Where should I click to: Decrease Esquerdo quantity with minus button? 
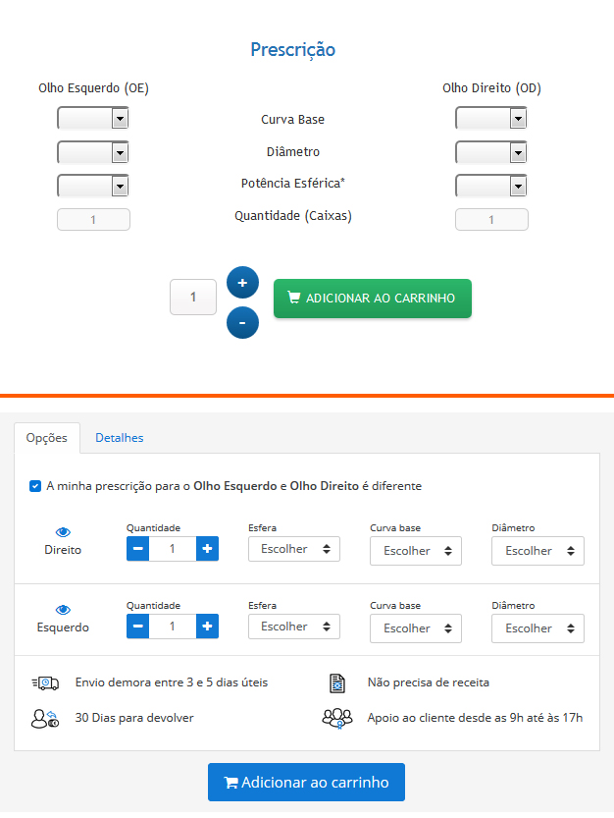pyautogui.click(x=138, y=626)
